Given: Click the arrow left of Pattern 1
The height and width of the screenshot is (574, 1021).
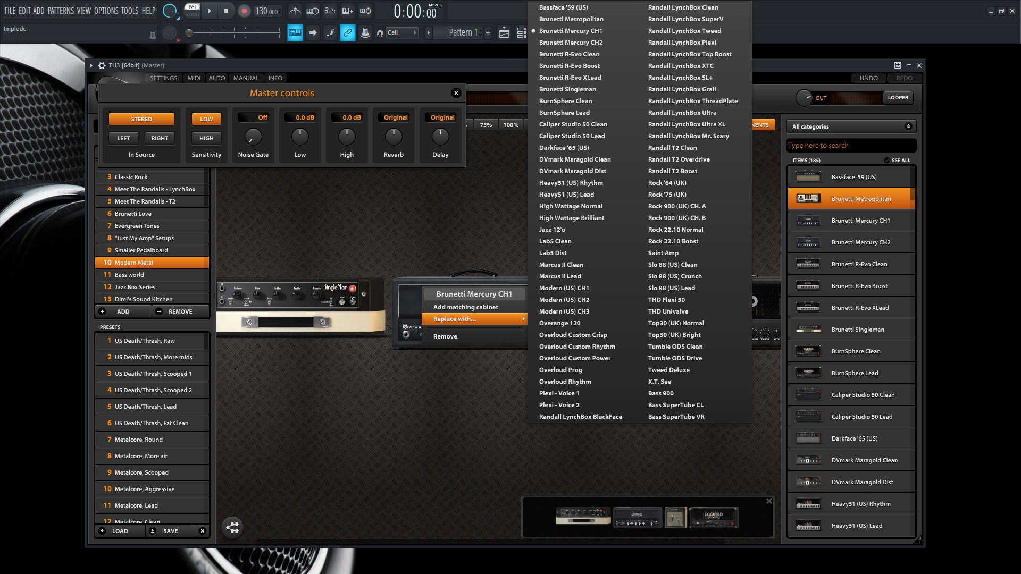Looking at the screenshot, I should (428, 33).
